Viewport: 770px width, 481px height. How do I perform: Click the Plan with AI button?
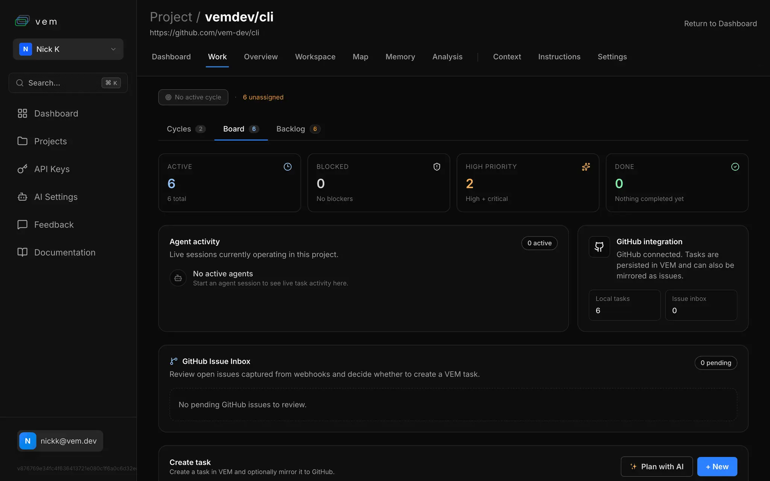click(657, 467)
